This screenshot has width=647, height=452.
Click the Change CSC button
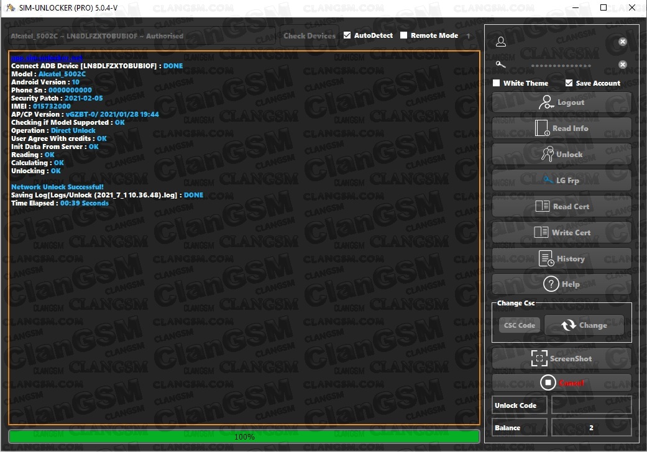(584, 325)
